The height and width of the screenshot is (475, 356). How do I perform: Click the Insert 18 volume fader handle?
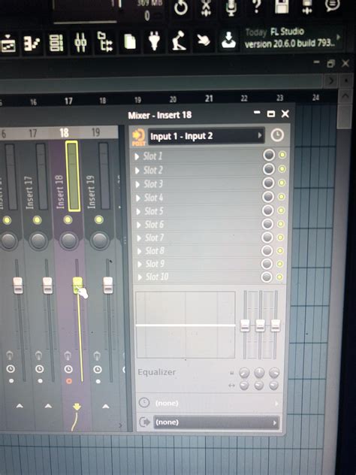pos(78,285)
